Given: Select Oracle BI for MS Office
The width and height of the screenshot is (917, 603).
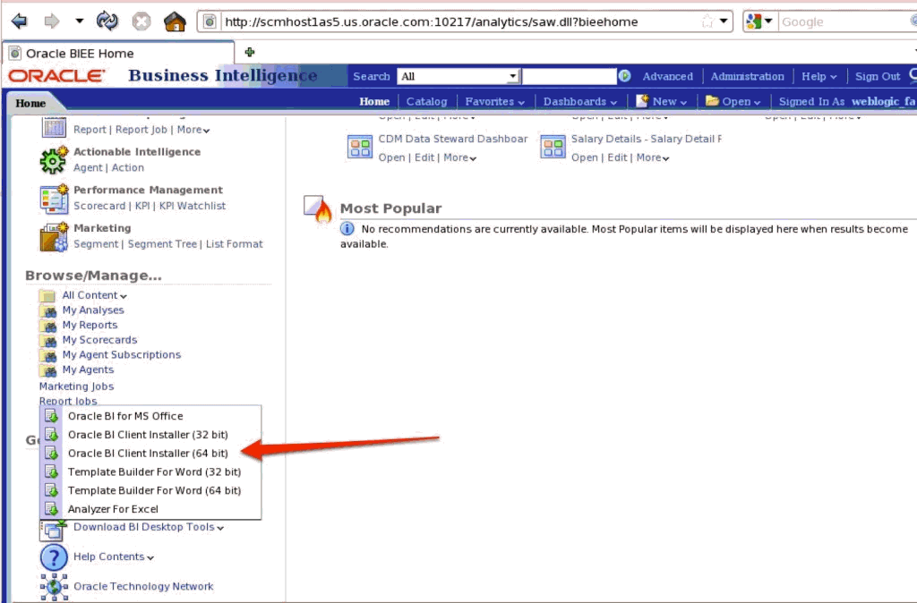Looking at the screenshot, I should (x=150, y=416).
